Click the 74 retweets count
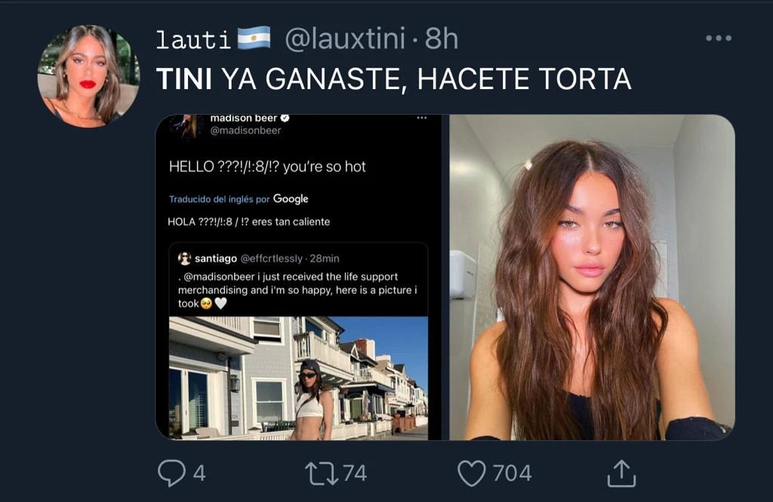The height and width of the screenshot is (502, 773). click(355, 473)
